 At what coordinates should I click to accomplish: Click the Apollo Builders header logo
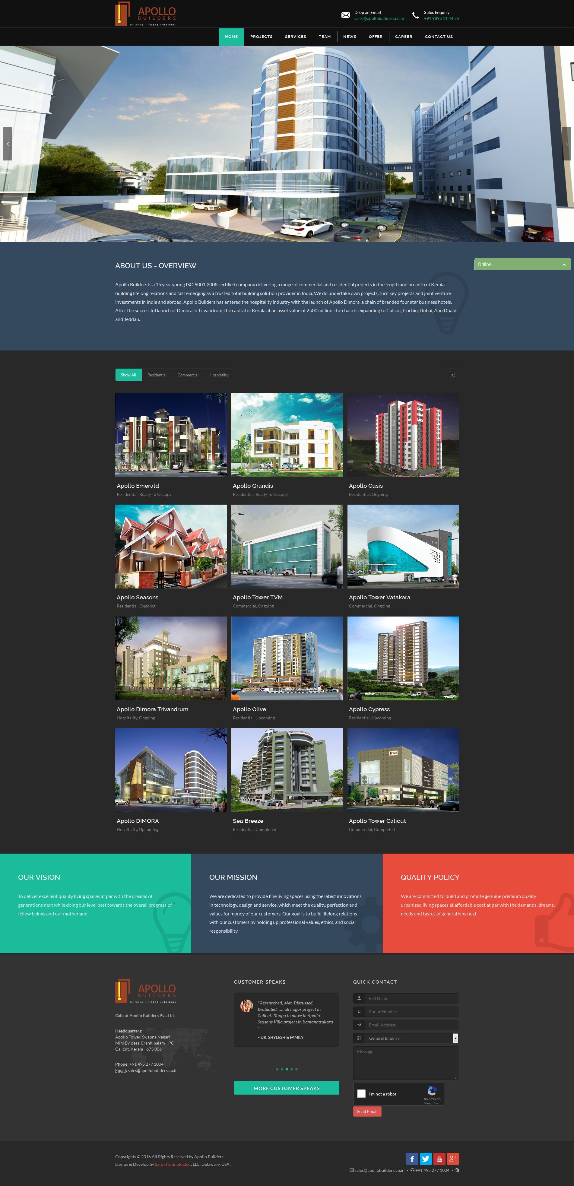pos(145,14)
